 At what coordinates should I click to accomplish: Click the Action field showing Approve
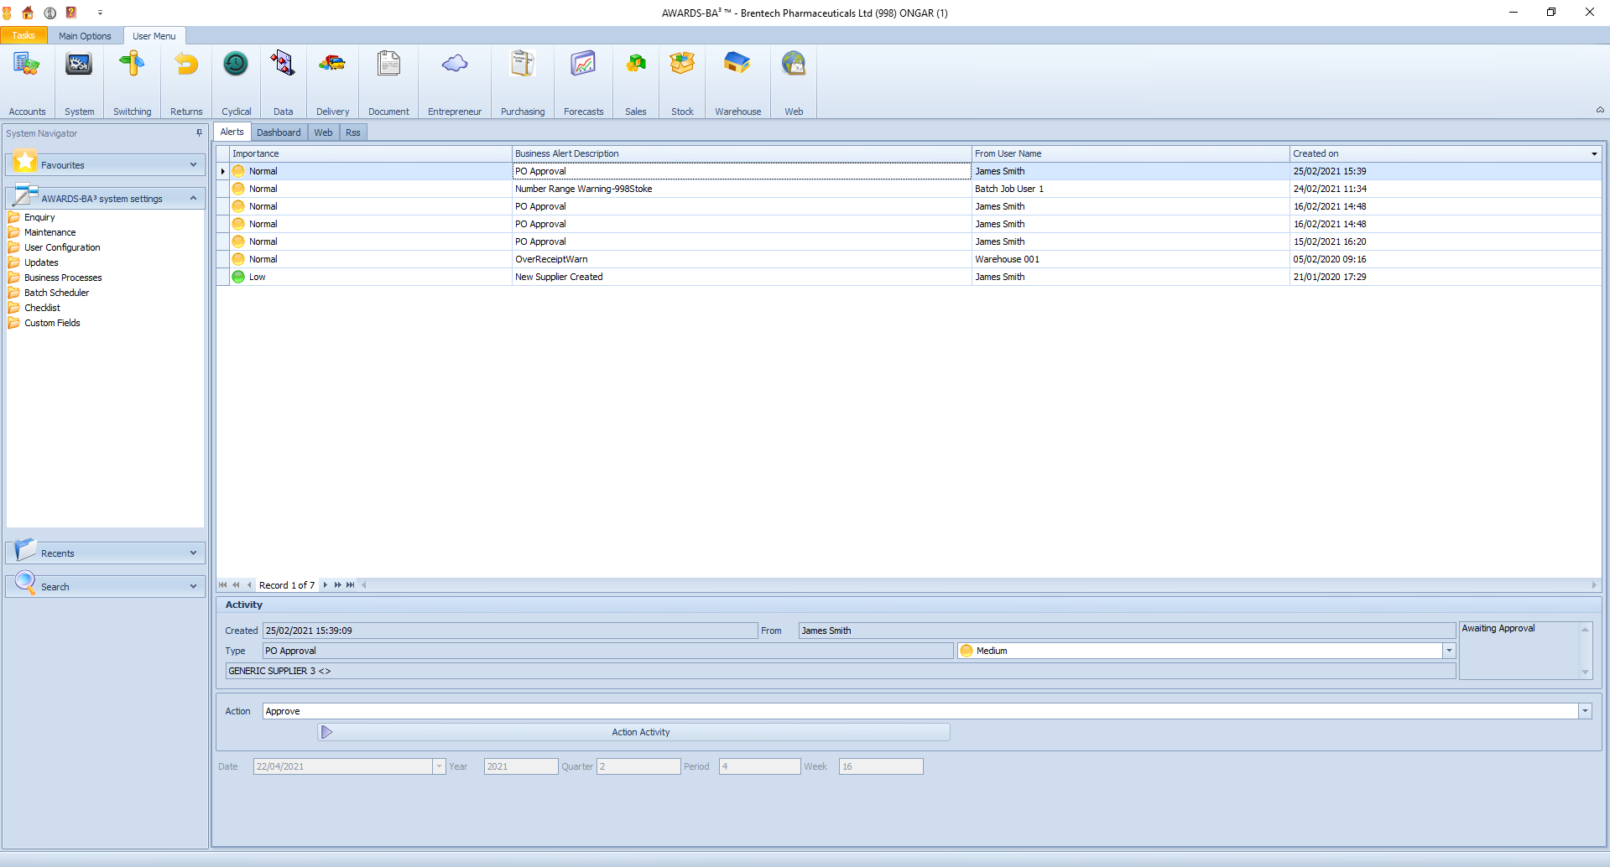point(920,711)
